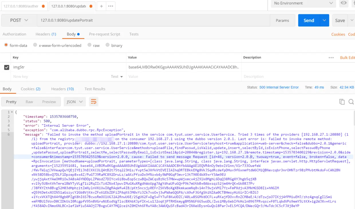The width and height of the screenshot is (355, 209).
Task: Open the Text type dropdown in new key row
Action: pyautogui.click(x=117, y=76)
